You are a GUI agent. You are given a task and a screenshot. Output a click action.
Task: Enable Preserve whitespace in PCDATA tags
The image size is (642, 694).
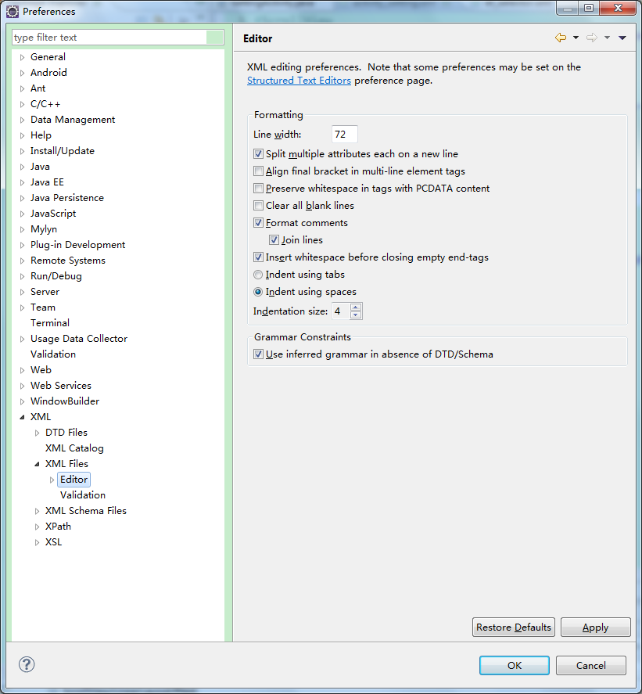pyautogui.click(x=258, y=189)
